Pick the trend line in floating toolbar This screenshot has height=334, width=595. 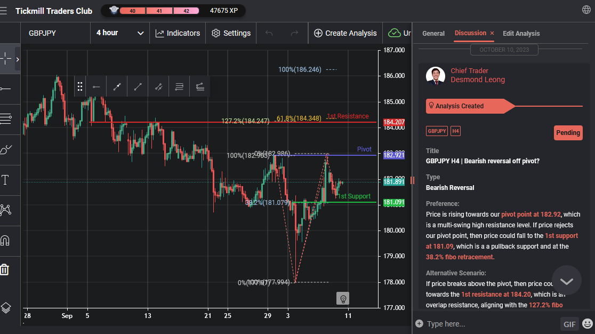tap(138, 86)
